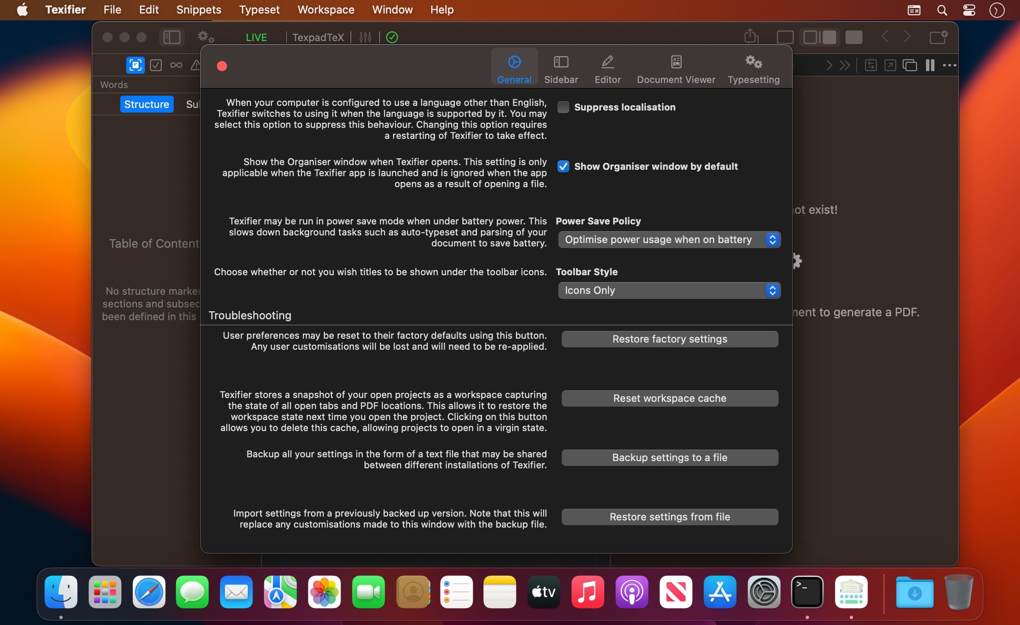Switch to the Editor preferences tab
This screenshot has width=1020, height=625.
click(607, 69)
